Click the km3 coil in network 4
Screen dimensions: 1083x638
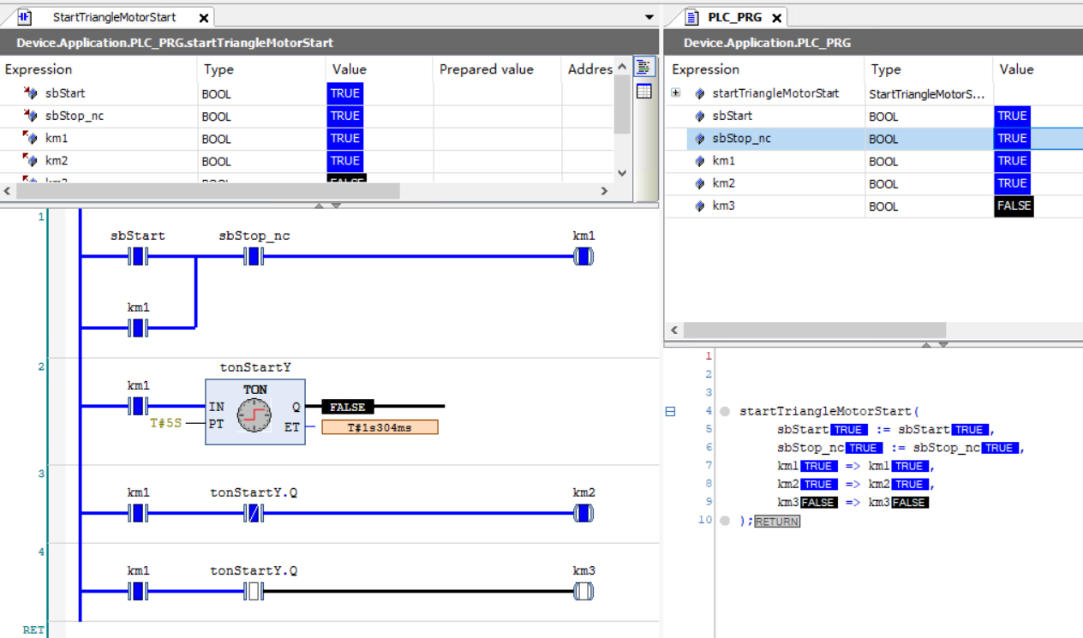583,591
